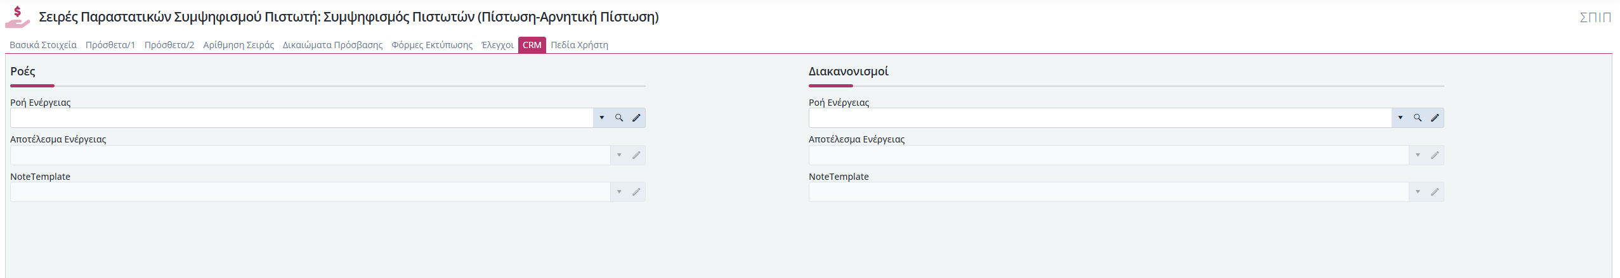Click pencil for Αποτέλεσμα Ενέργειας under Ροές
The height and width of the screenshot is (278, 1620).
click(x=636, y=155)
